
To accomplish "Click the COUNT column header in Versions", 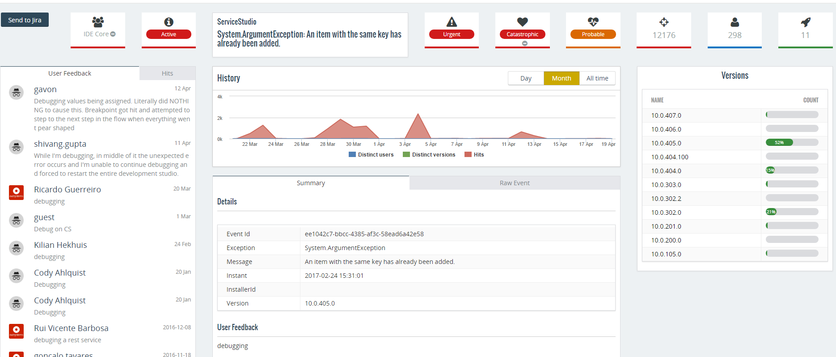I will tap(811, 100).
